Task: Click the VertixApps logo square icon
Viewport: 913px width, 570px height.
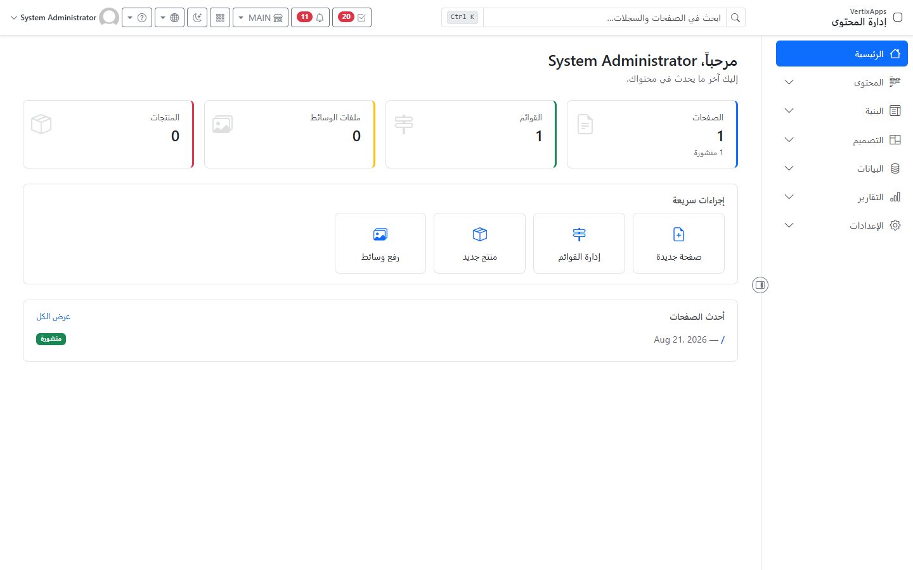Action: 898,17
